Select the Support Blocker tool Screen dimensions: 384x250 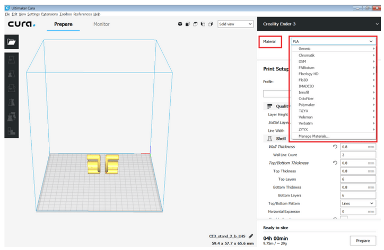(12, 131)
